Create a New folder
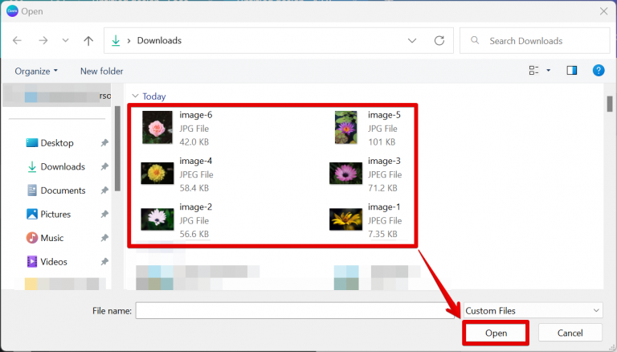617x352 pixels. click(101, 71)
